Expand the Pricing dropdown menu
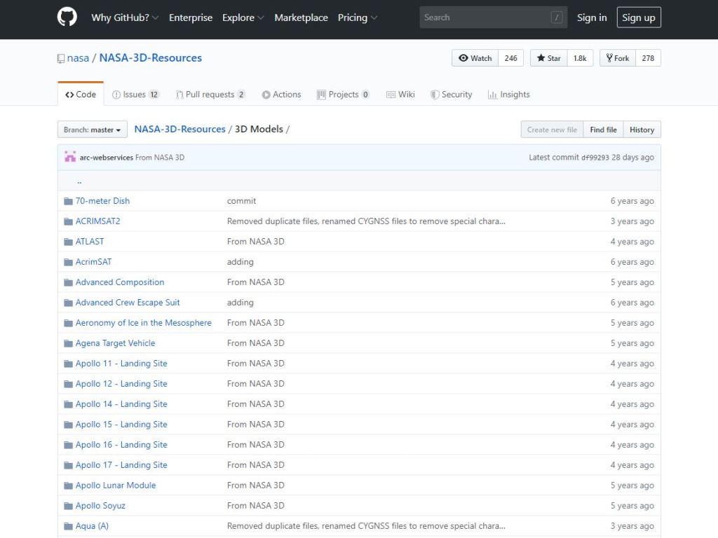The width and height of the screenshot is (718, 538). click(x=357, y=18)
